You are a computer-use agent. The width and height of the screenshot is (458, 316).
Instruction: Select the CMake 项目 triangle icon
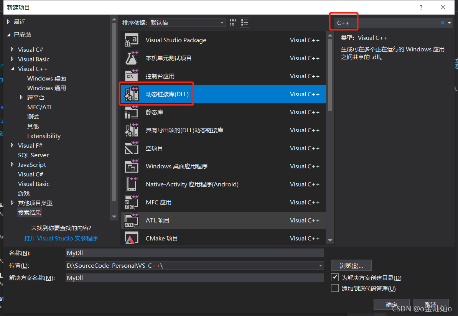pos(132,238)
